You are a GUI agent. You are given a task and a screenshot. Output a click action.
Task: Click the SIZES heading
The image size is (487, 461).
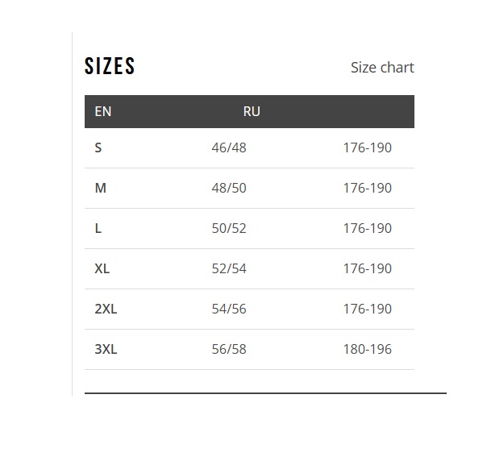click(x=110, y=67)
